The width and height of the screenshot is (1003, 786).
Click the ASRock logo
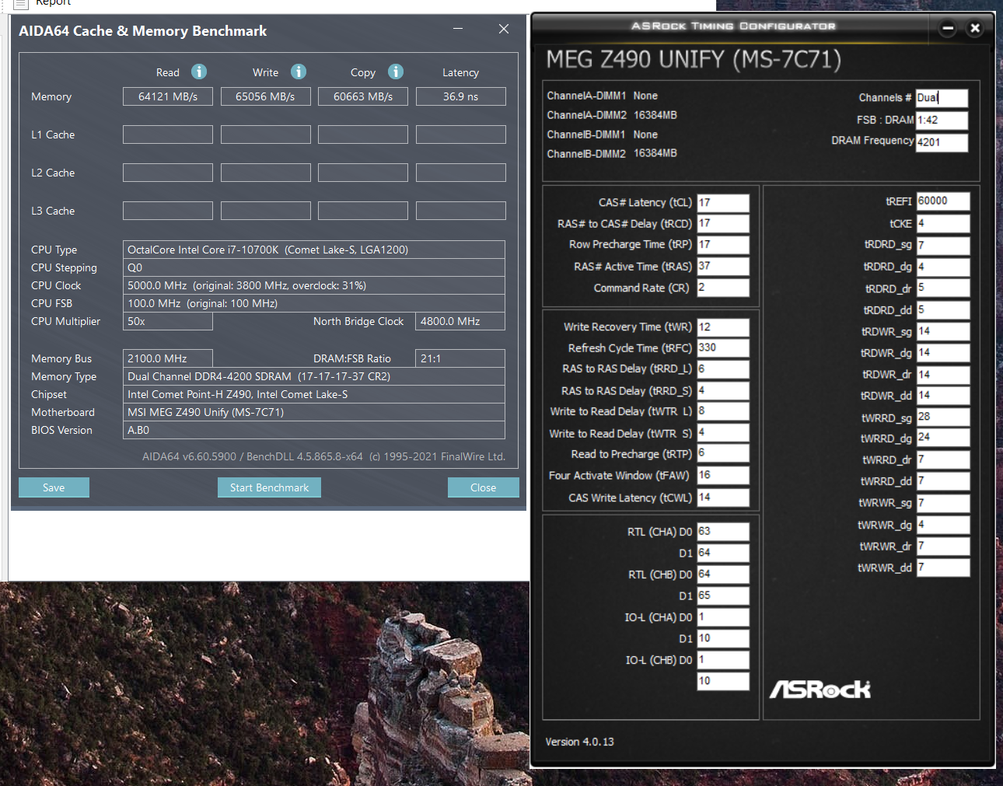(820, 689)
